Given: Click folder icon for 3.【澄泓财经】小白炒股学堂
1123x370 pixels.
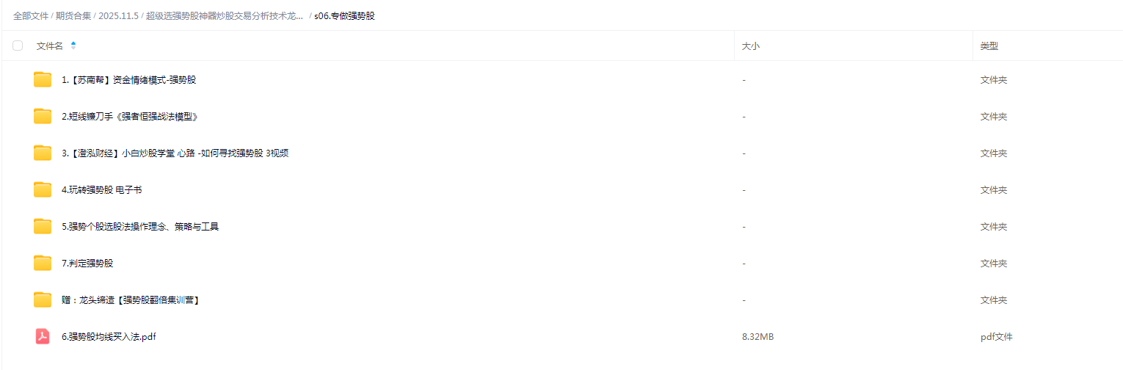Looking at the screenshot, I should 43,153.
